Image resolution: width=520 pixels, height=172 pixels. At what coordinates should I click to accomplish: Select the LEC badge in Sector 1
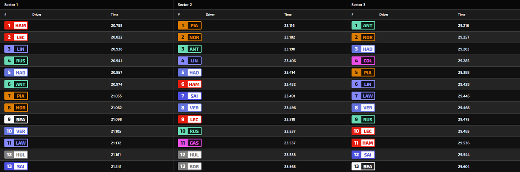(16, 37)
